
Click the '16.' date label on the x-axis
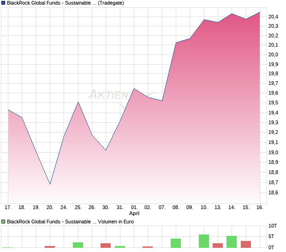point(260,208)
